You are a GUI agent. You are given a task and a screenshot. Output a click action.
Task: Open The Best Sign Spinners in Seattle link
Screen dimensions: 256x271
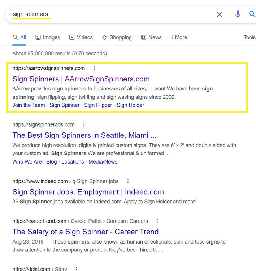(x=84, y=135)
